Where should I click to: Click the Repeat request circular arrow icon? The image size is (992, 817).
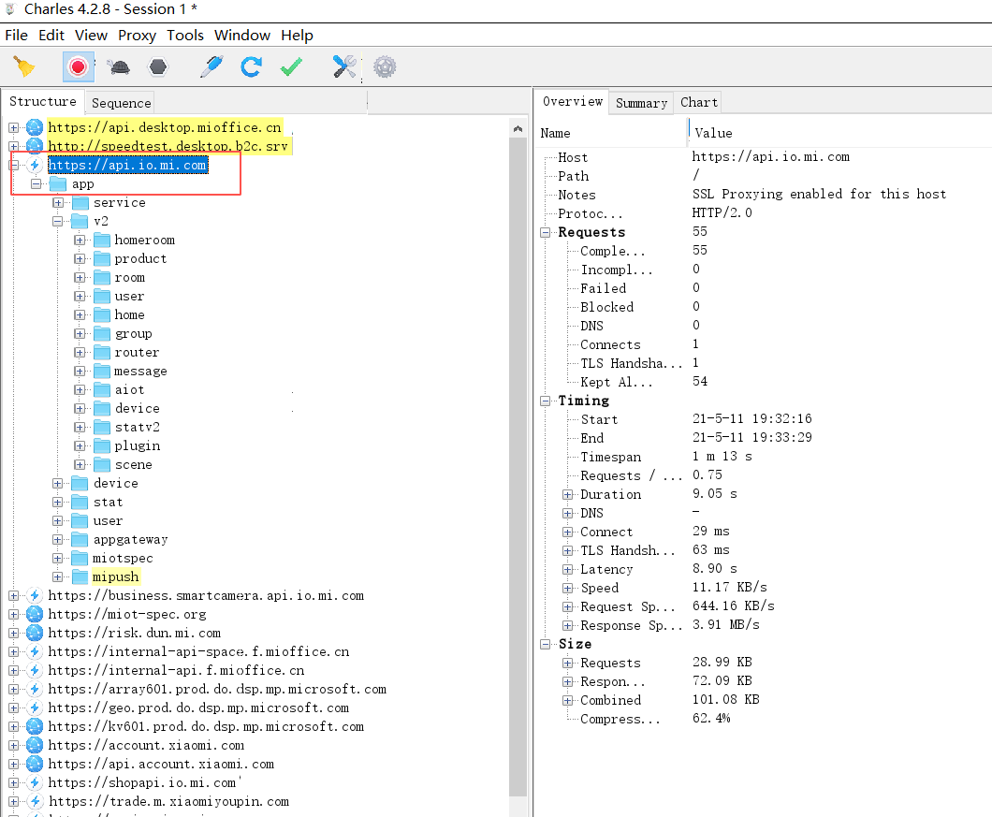(251, 66)
